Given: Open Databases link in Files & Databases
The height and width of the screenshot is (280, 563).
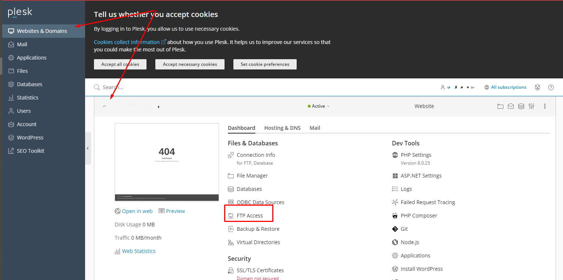Looking at the screenshot, I should [x=249, y=189].
